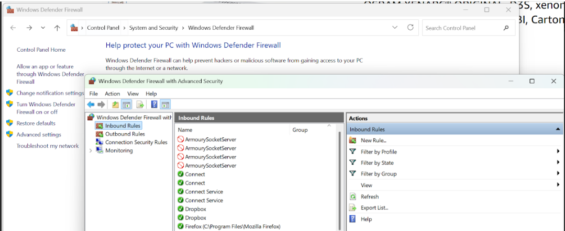Collapse the Inbound Rules actions section
This screenshot has height=231, width=565.
click(x=558, y=129)
